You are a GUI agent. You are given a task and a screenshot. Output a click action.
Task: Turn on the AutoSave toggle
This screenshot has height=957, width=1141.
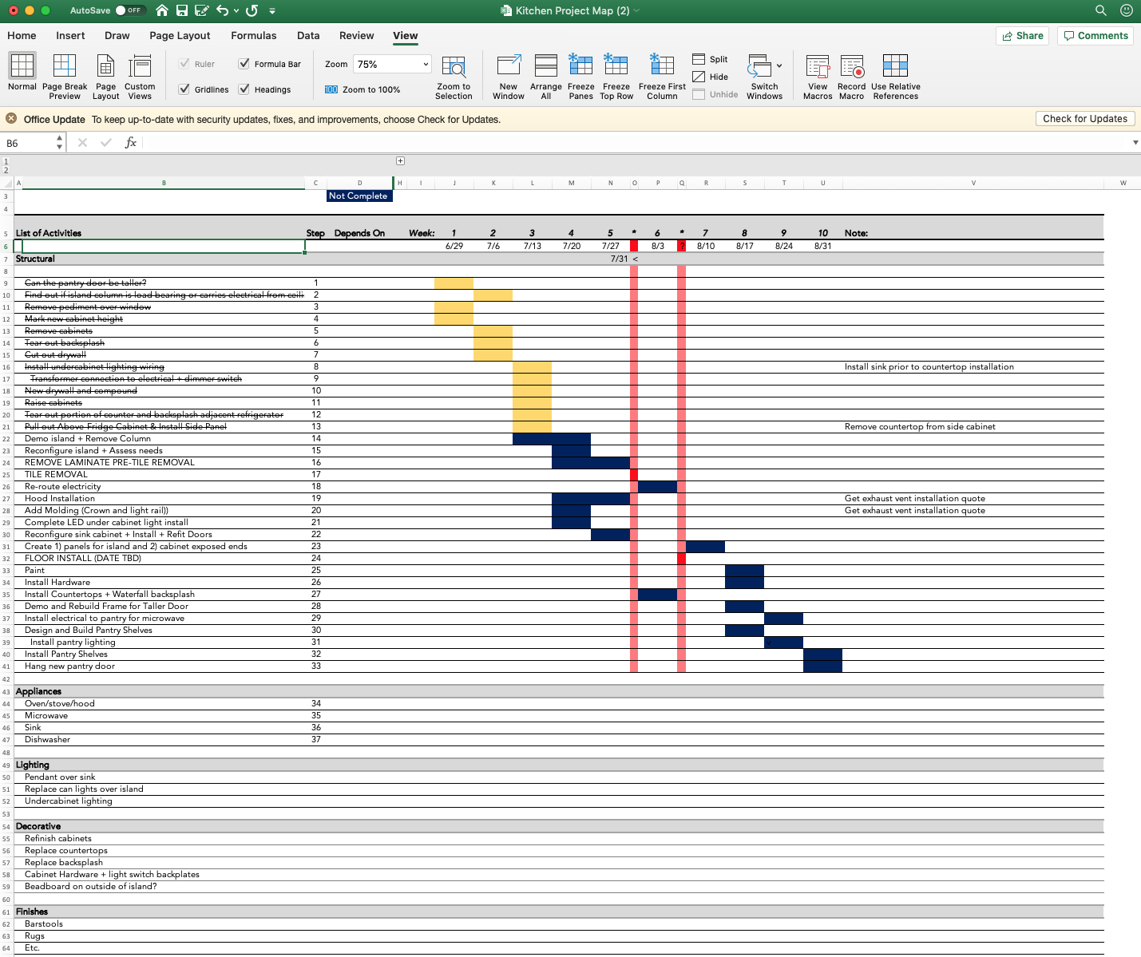coord(129,10)
